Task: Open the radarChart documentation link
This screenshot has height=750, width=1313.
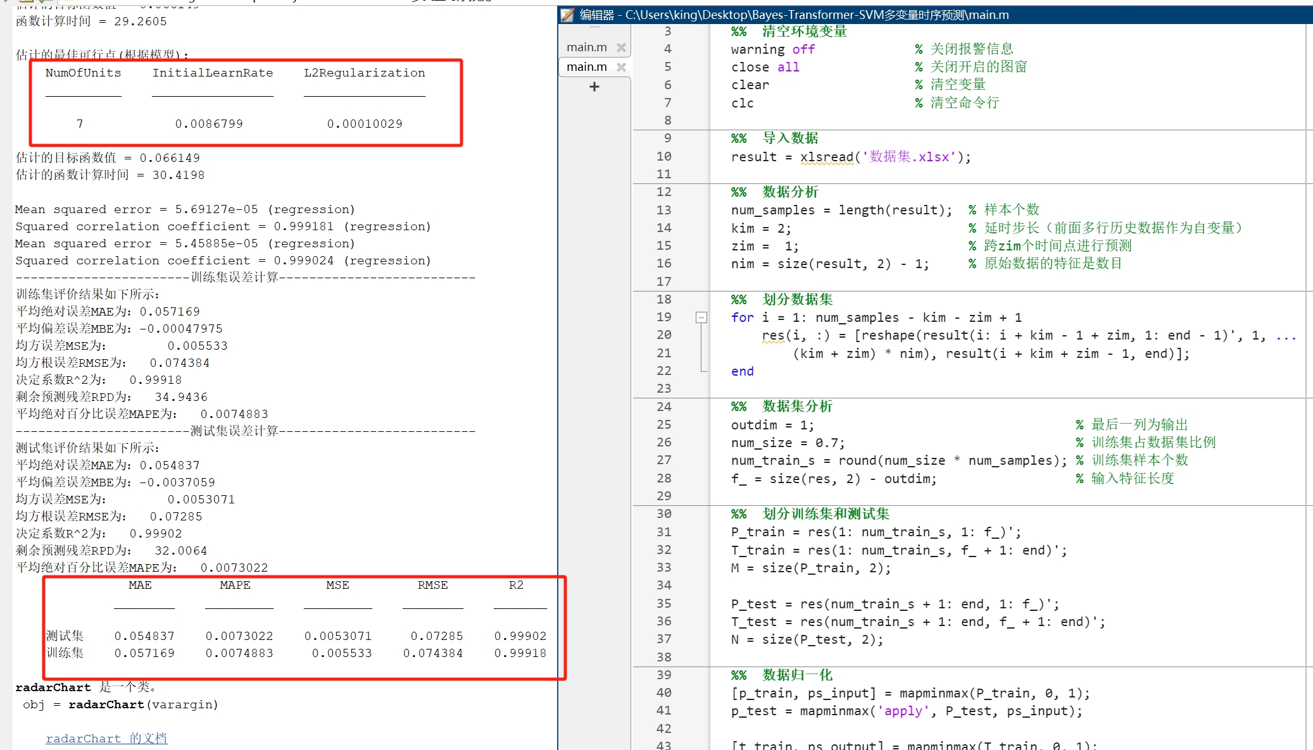Action: click(x=106, y=738)
